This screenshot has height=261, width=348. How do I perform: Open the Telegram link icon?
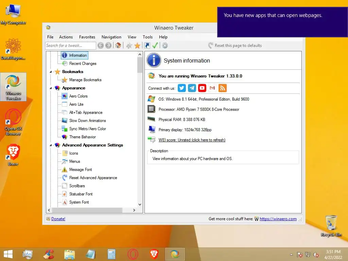pos(192,88)
